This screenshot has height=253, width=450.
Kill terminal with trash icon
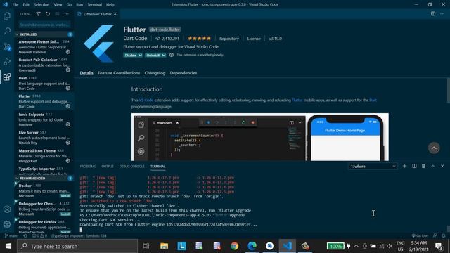[423, 166]
